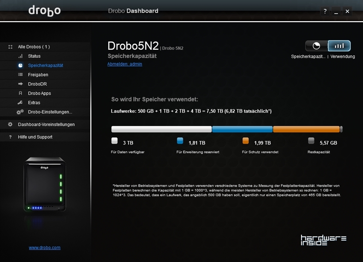
Task: Close the Drobo Dashboard window
Action: point(347,11)
